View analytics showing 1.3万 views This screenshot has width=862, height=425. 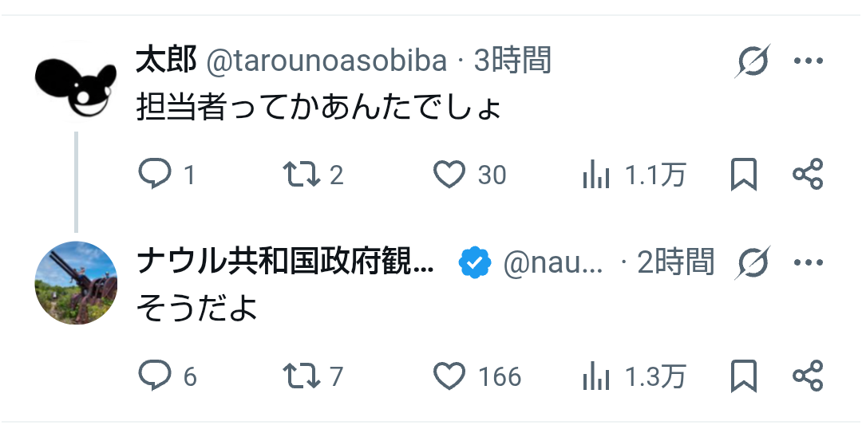pyautogui.click(x=596, y=376)
